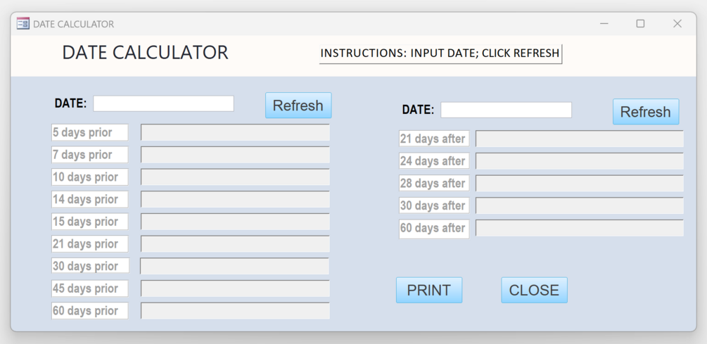The image size is (707, 344).
Task: Select the 28 days after result field
Action: coord(580,184)
